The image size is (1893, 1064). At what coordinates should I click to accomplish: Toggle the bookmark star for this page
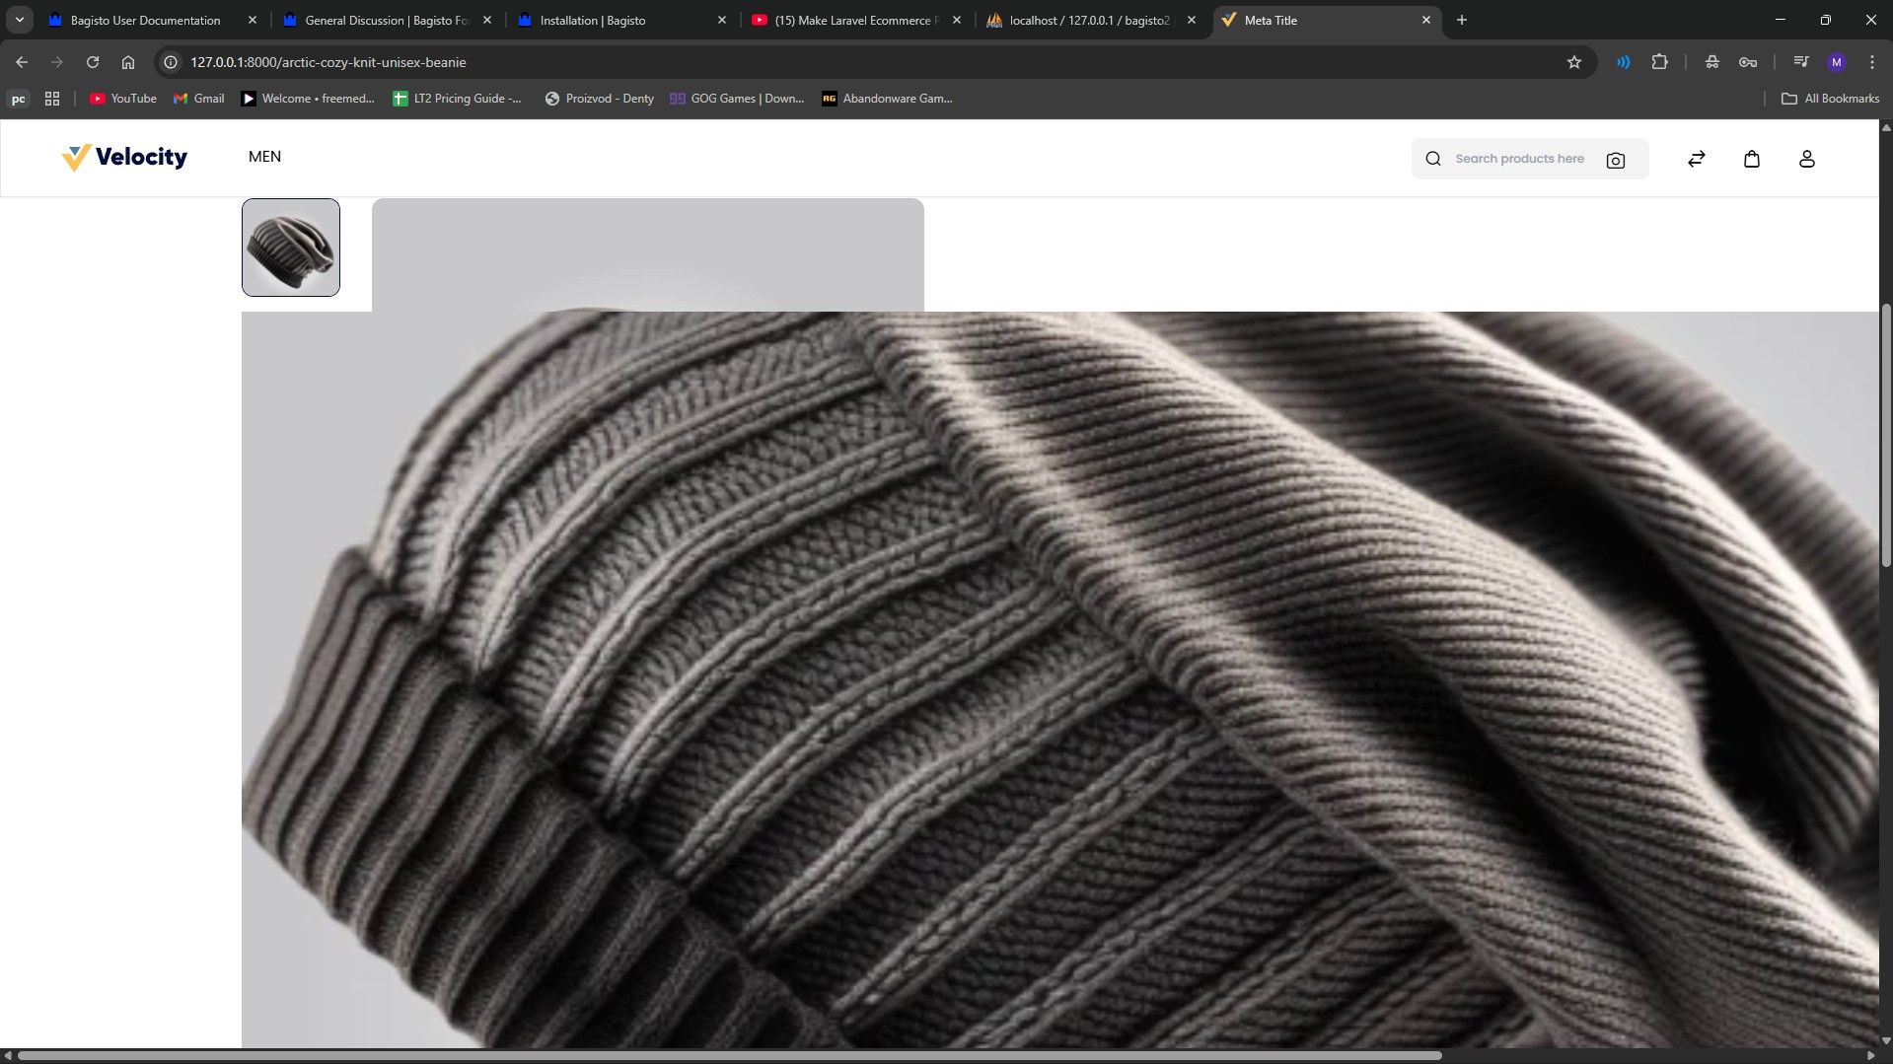pos(1572,61)
